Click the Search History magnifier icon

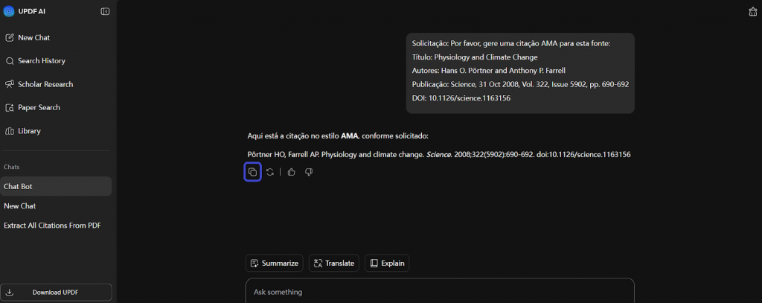pos(9,61)
